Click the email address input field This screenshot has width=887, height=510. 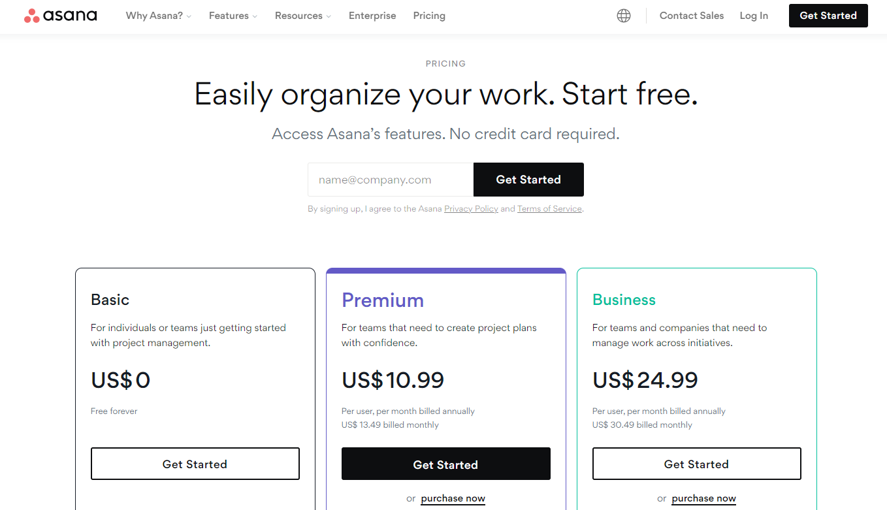pos(391,180)
